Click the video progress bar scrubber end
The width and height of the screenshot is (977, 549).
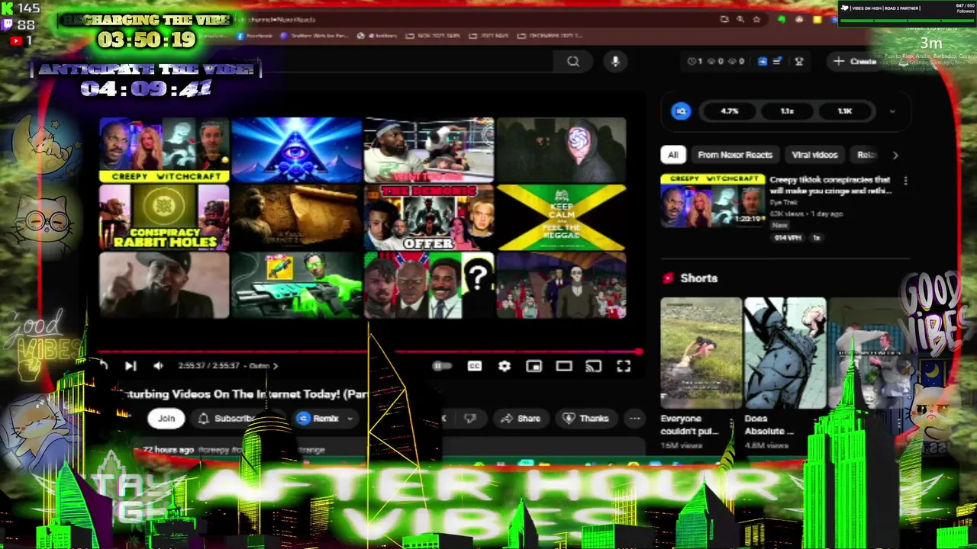coord(638,352)
